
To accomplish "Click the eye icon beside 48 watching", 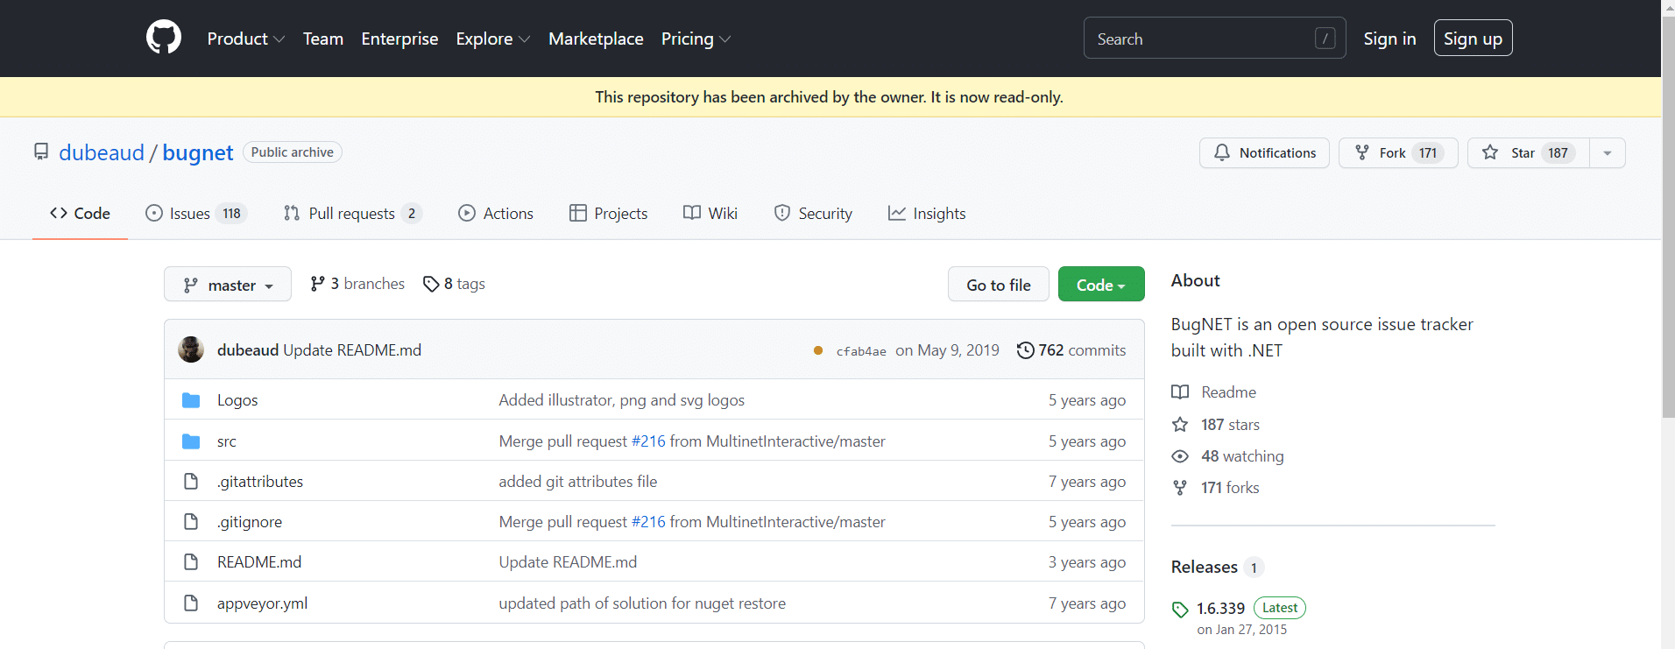I will point(1180,456).
